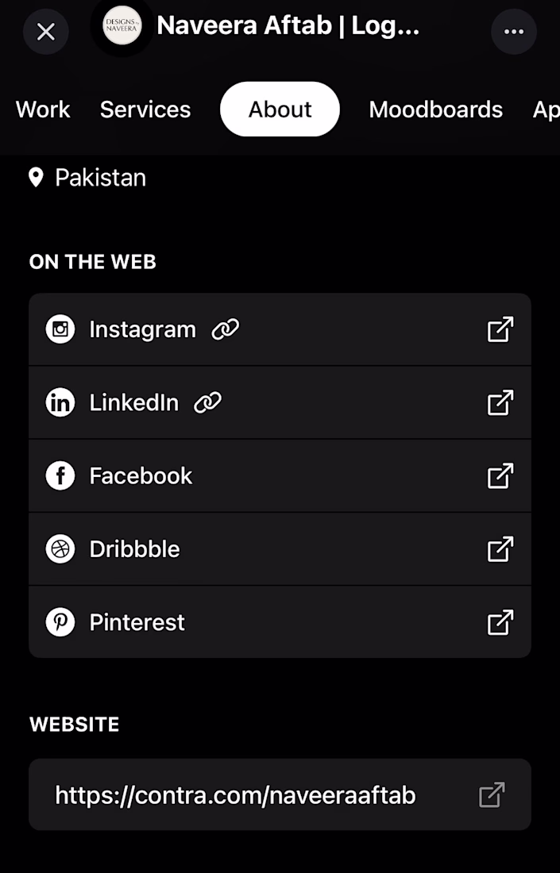
Task: Click the link chain icon next to LinkedIn
Action: pos(209,402)
